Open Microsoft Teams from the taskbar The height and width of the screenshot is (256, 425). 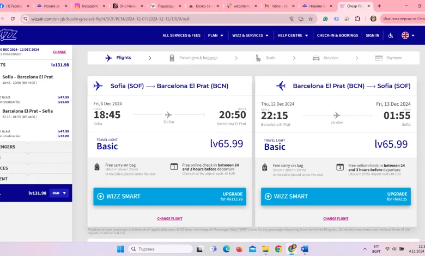coord(213,249)
